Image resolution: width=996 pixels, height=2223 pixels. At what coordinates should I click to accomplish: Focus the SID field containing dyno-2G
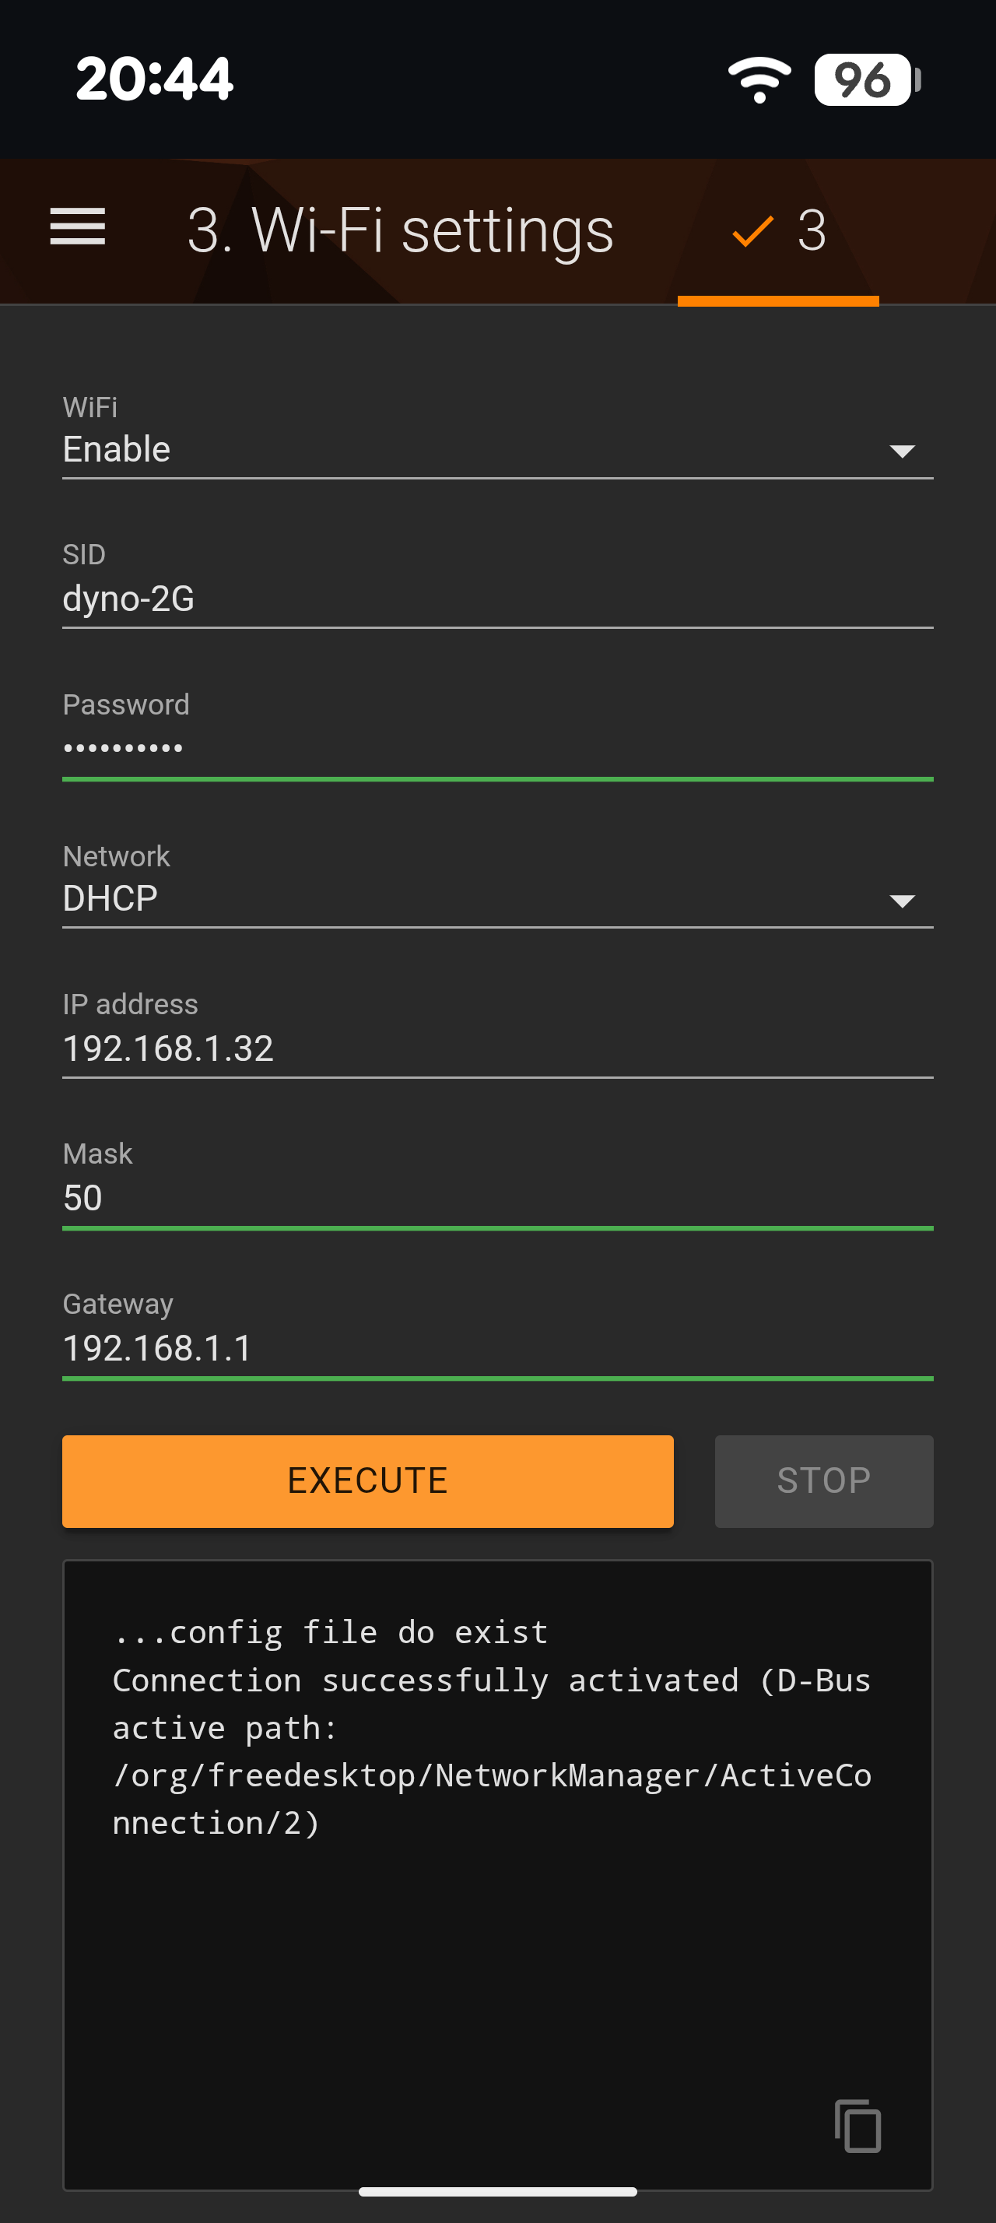(x=496, y=598)
